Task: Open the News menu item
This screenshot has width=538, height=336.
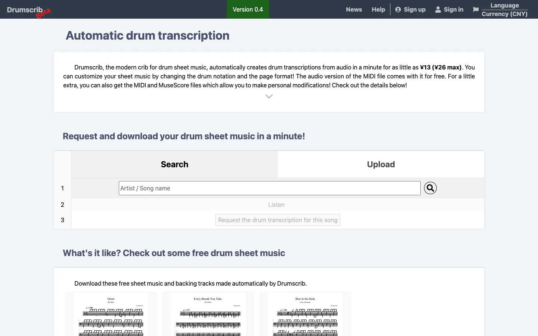Action: click(354, 10)
